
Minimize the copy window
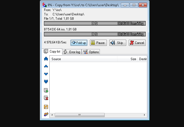(125, 5)
